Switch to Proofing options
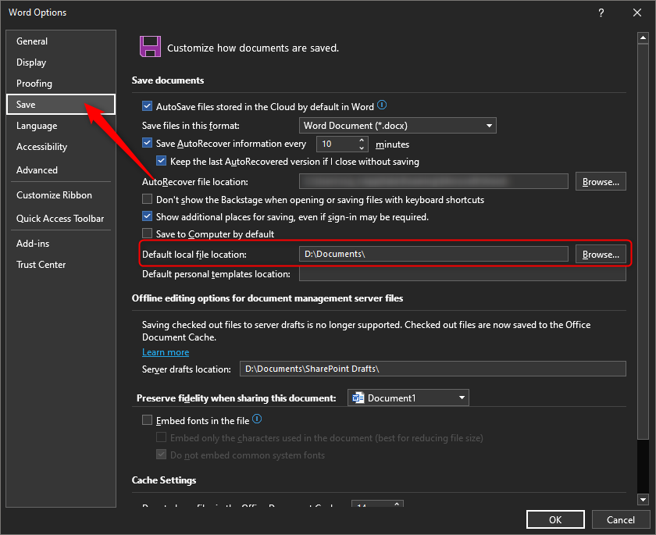The width and height of the screenshot is (656, 535). coord(61,84)
